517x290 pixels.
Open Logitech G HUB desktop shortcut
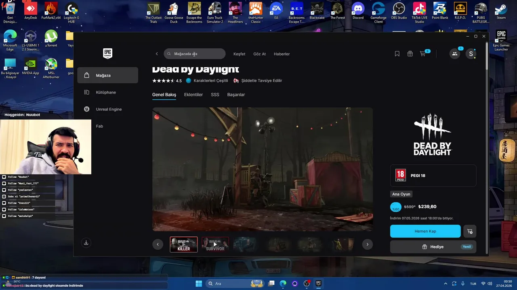pyautogui.click(x=71, y=13)
